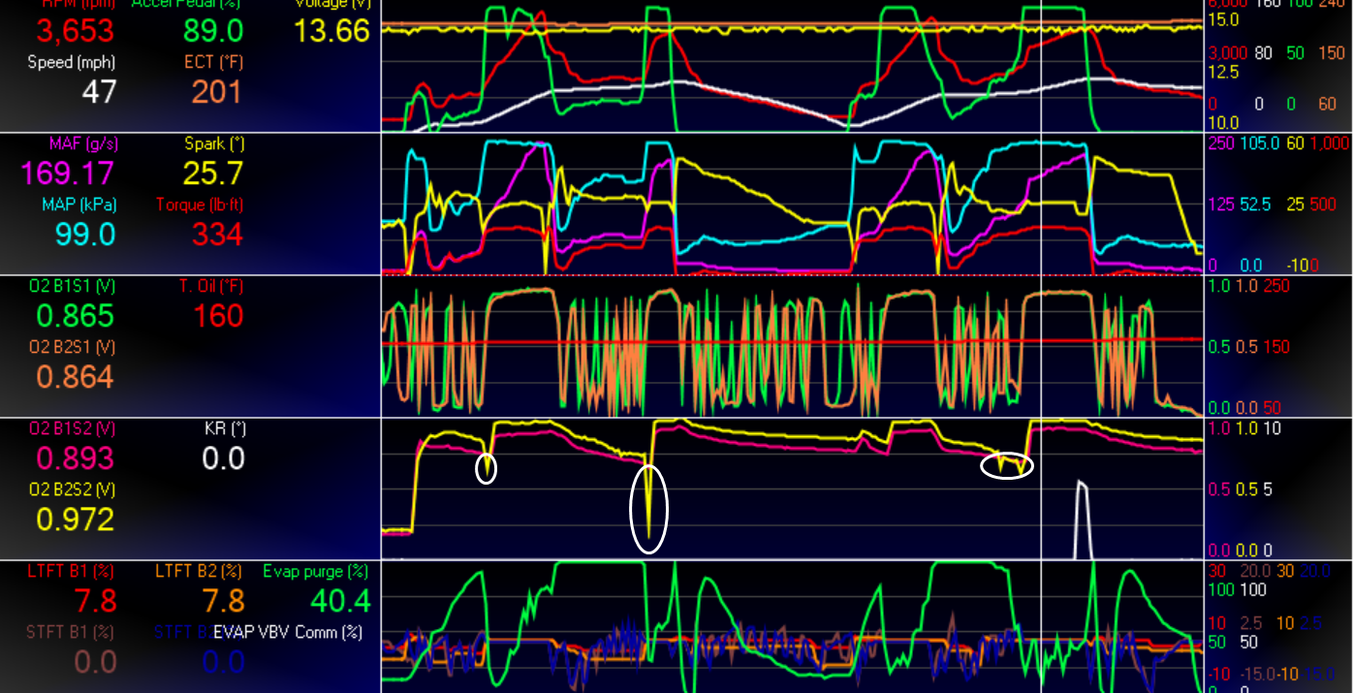Select the cyan MAP value 99.0
The height and width of the screenshot is (693, 1353).
pos(85,235)
